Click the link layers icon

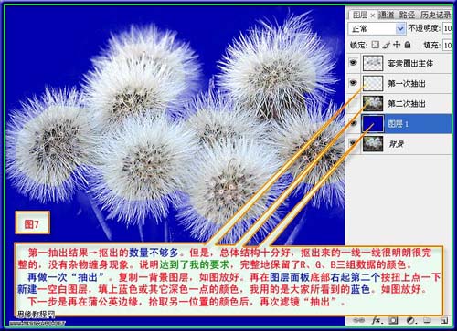(359, 320)
